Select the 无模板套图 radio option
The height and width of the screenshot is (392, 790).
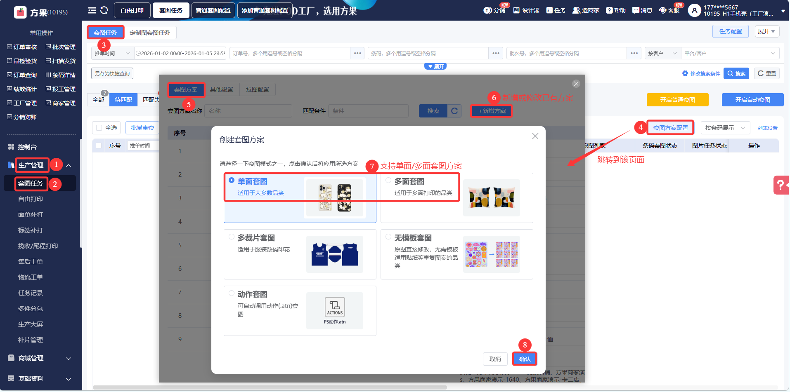(388, 237)
